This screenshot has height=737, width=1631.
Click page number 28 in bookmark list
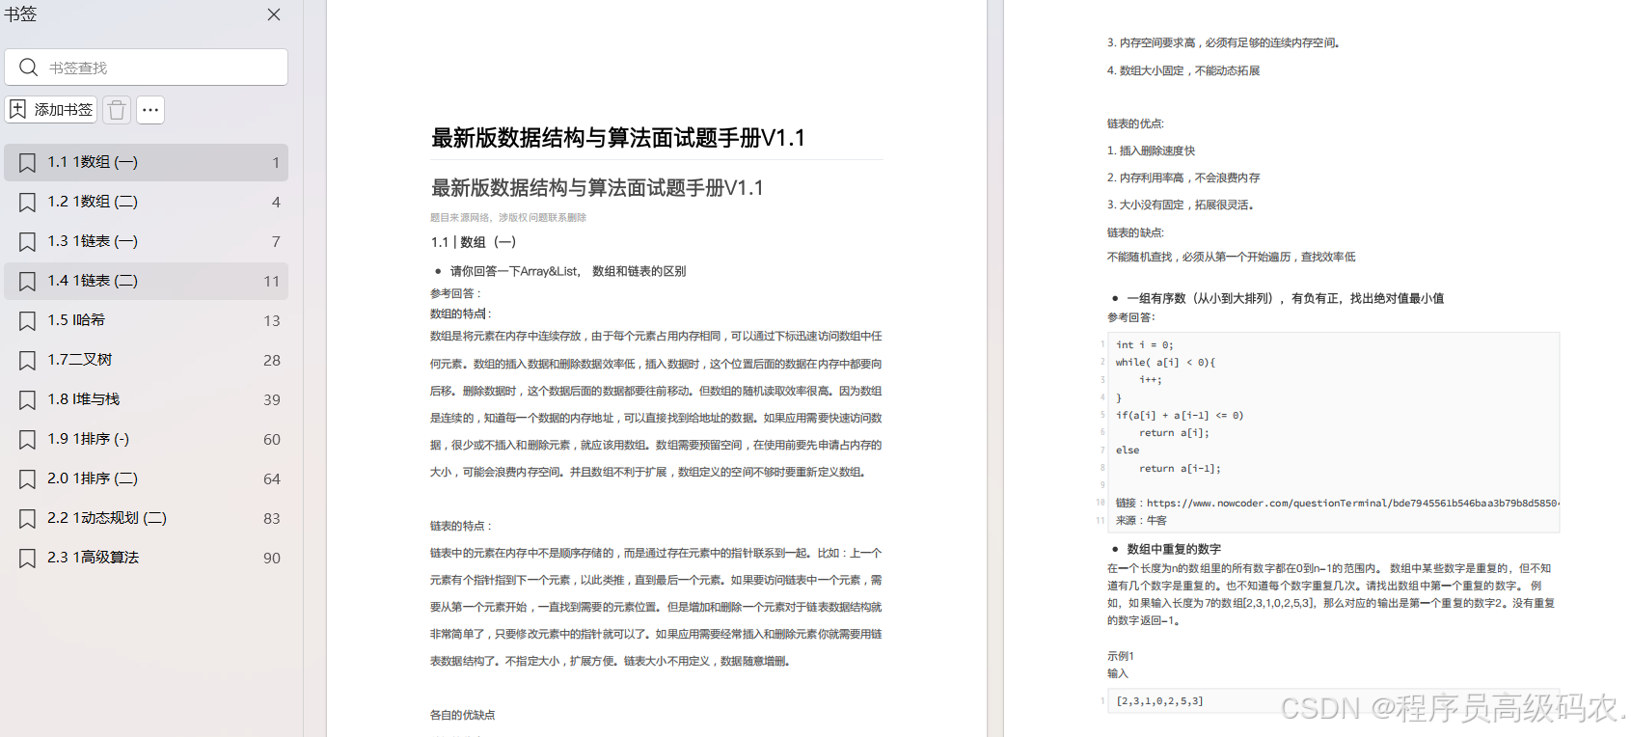(272, 361)
